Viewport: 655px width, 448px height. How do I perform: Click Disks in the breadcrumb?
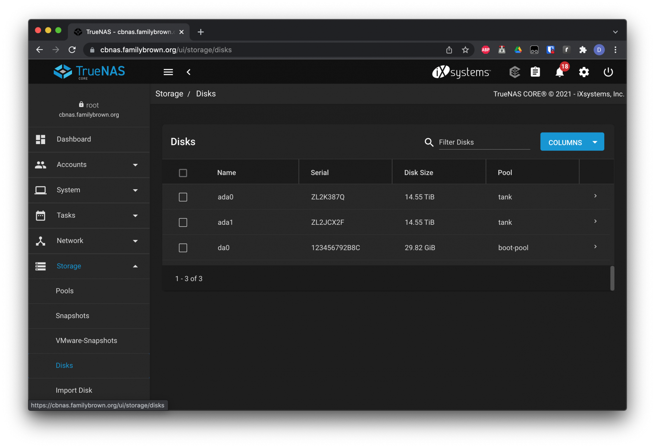click(x=206, y=94)
